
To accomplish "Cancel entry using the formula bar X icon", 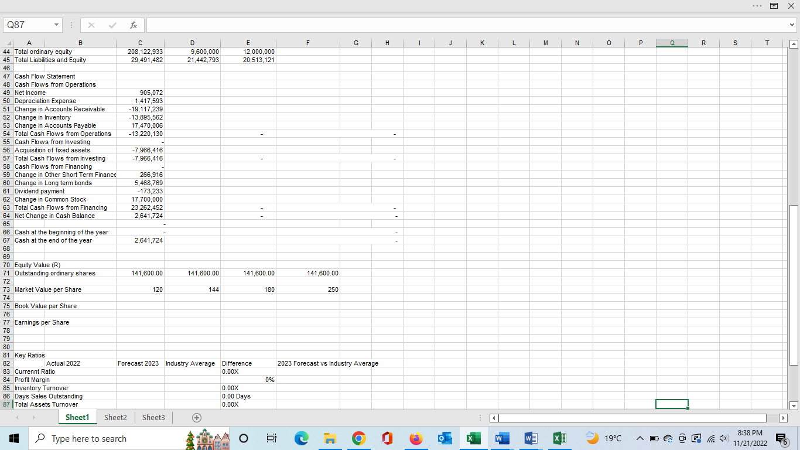I will (x=91, y=25).
